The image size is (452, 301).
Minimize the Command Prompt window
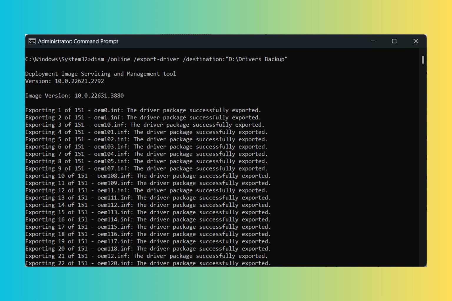(373, 41)
